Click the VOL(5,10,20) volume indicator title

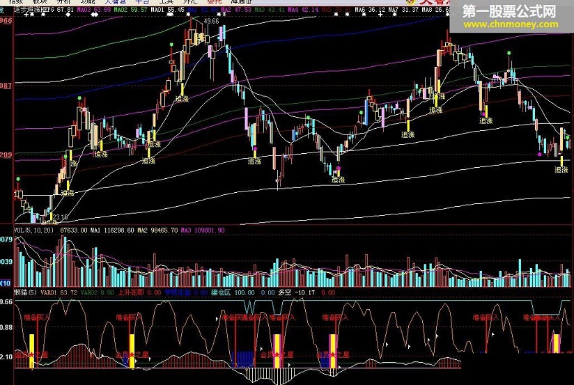pyautogui.click(x=33, y=230)
